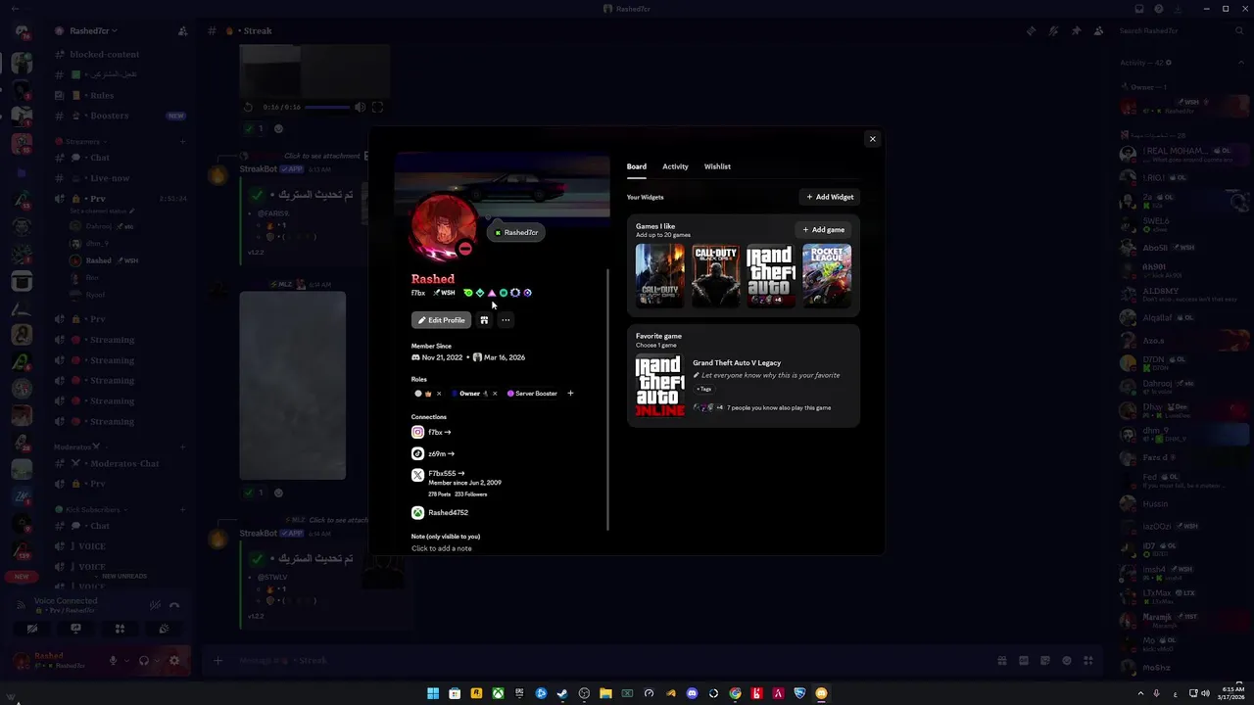Click the note field to add a note
This screenshot has width=1254, height=705.
tap(442, 548)
